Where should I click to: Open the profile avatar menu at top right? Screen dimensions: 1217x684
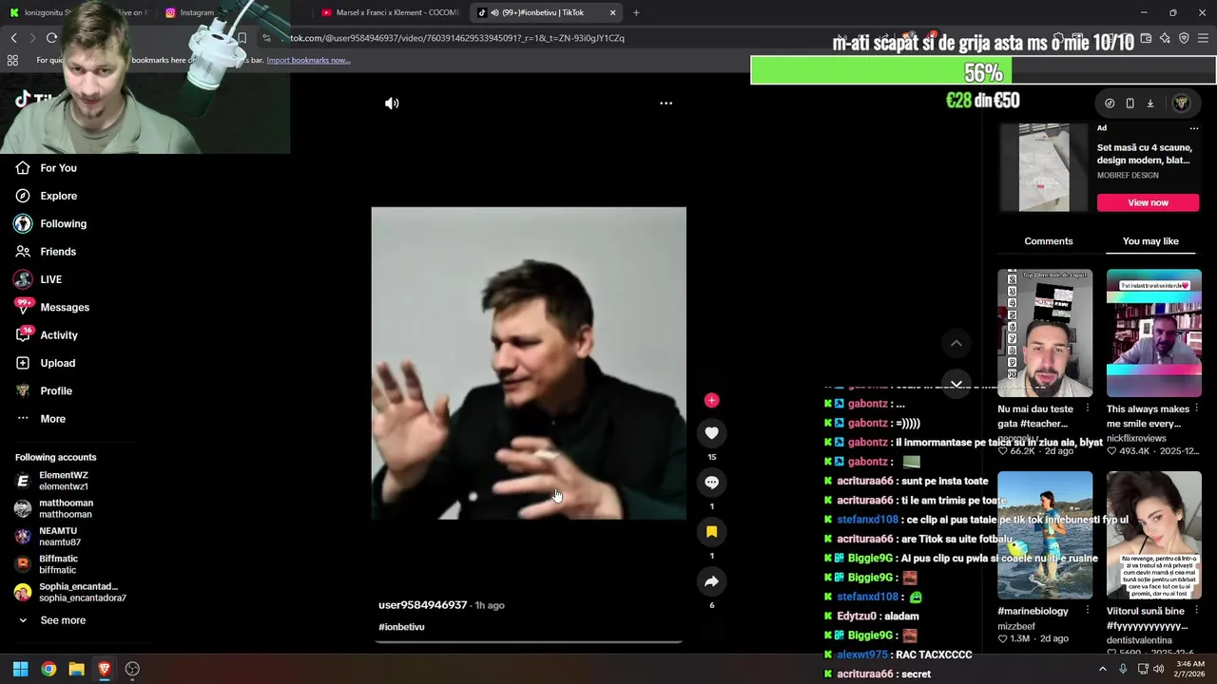point(1181,103)
